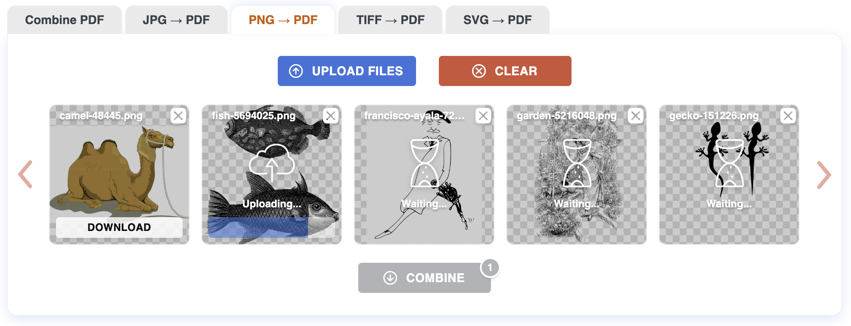Download the converted camel PDF
The width and height of the screenshot is (851, 326).
click(x=119, y=227)
